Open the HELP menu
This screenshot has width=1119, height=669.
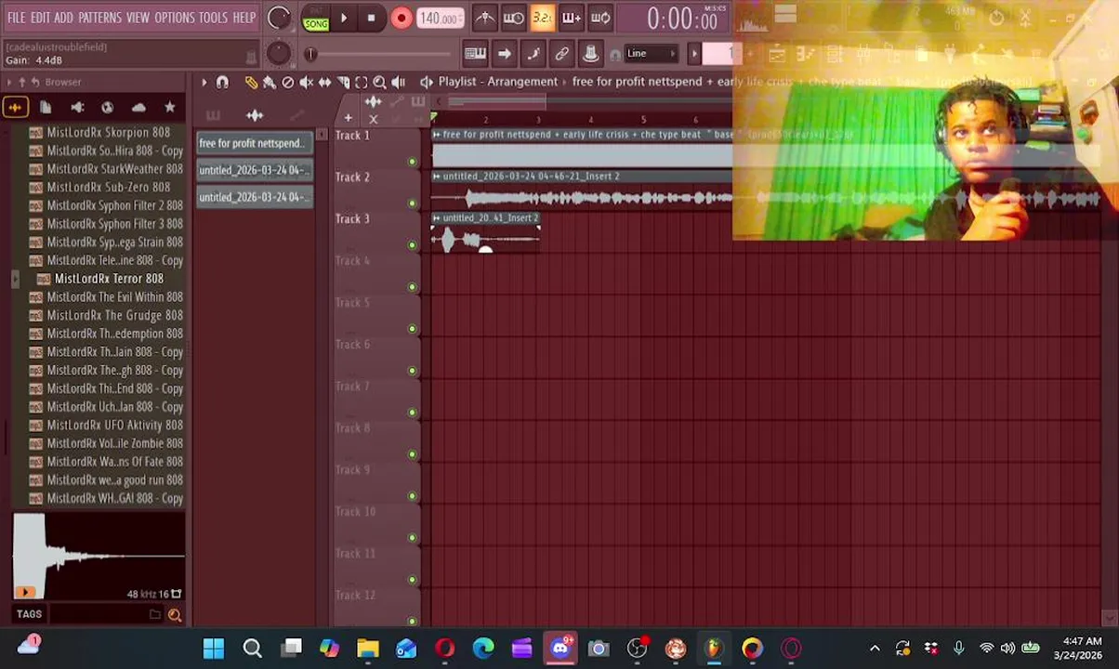(244, 18)
